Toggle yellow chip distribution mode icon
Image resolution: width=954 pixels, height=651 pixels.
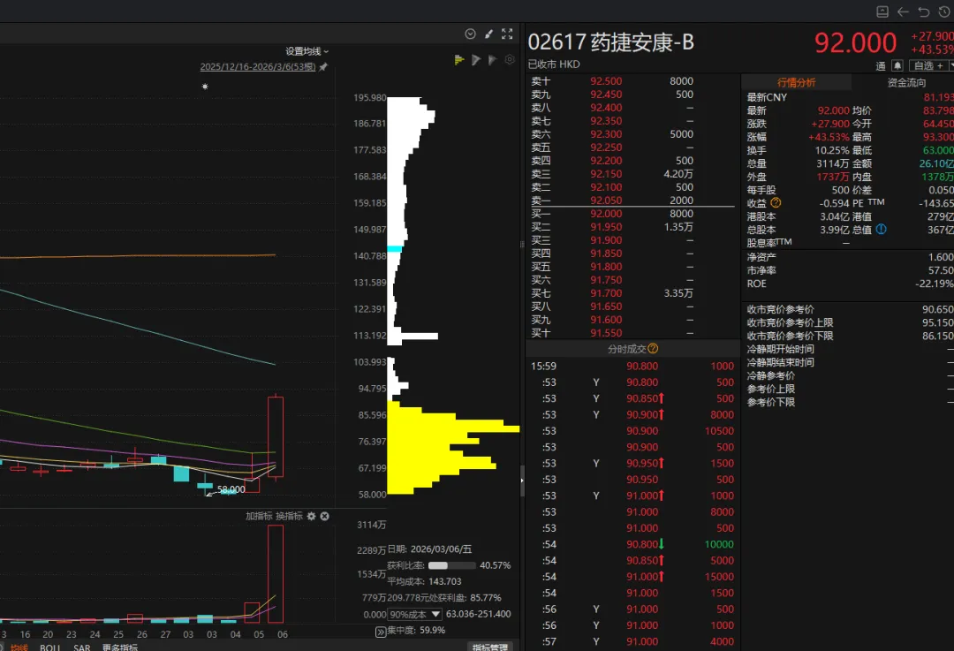tap(459, 60)
